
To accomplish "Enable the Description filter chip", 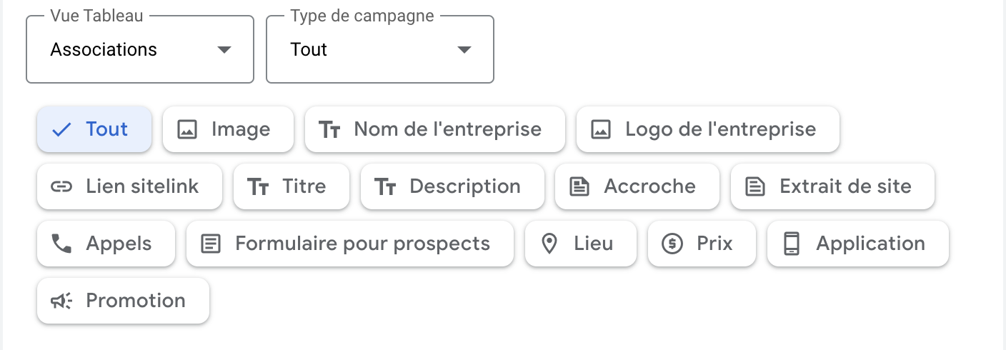I will pyautogui.click(x=452, y=186).
